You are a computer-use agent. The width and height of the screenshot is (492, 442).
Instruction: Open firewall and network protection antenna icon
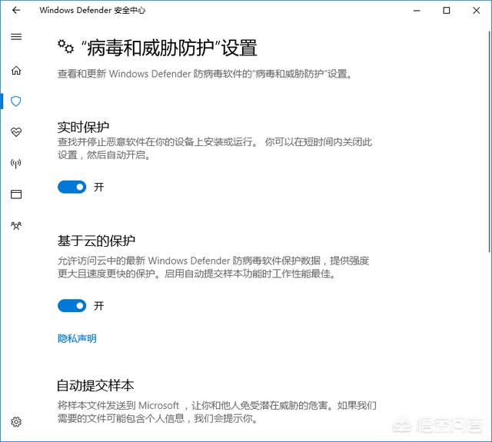[x=16, y=164]
